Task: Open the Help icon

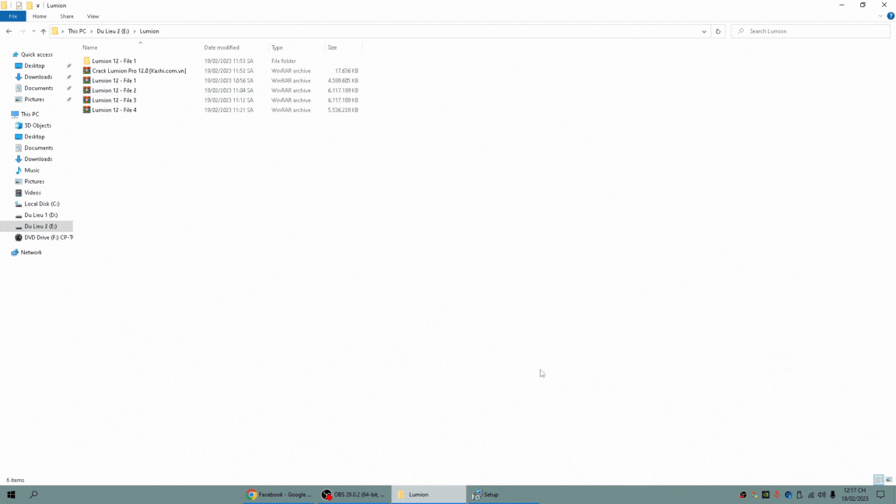Action: point(891,16)
